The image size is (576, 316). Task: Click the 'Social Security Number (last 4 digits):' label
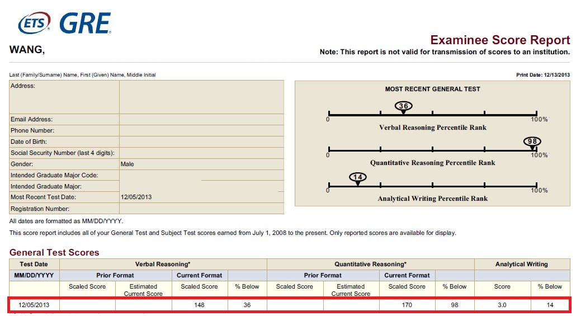tap(63, 153)
